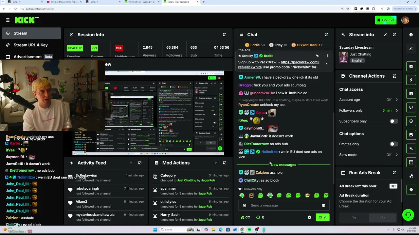The image size is (419, 235).
Task: Open the profile avatar menu
Action: click(405, 20)
